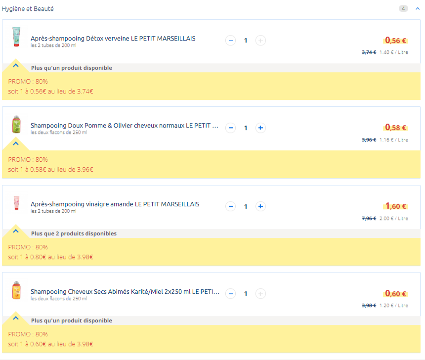Decrease quantity of Après-shampooing Détox verveine
The image size is (425, 360).
click(x=230, y=41)
